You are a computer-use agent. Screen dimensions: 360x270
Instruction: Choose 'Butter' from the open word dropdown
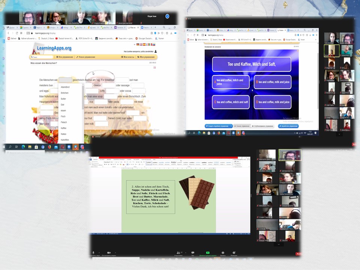(x=63, y=99)
